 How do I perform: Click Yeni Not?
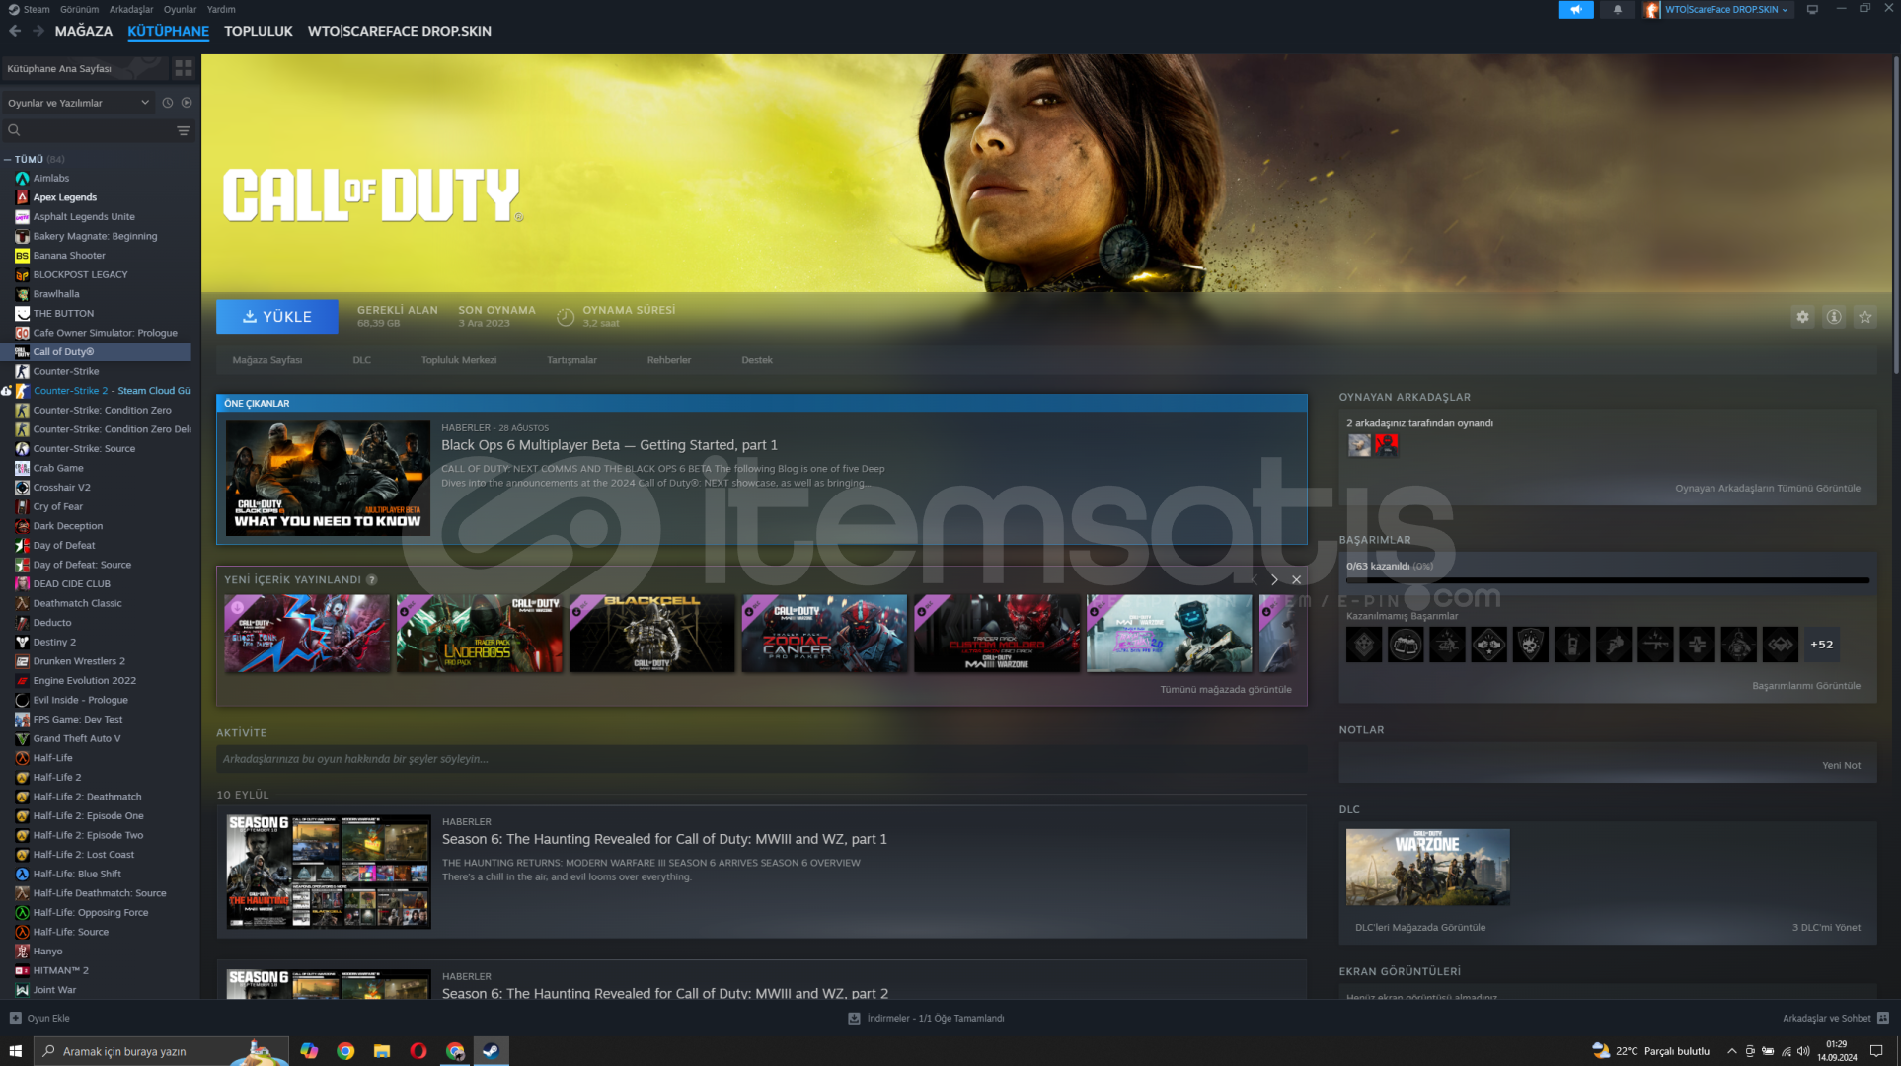point(1841,765)
